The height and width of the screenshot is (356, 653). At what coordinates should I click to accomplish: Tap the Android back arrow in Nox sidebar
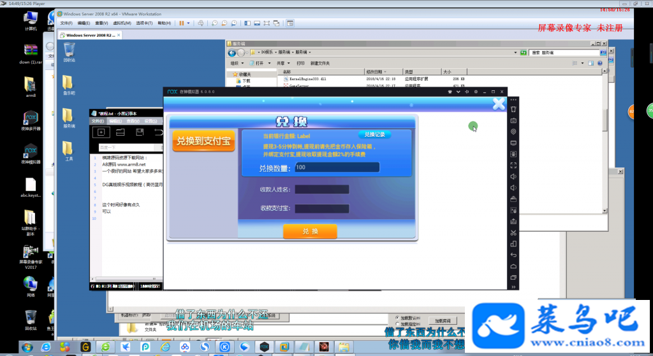pyautogui.click(x=513, y=255)
